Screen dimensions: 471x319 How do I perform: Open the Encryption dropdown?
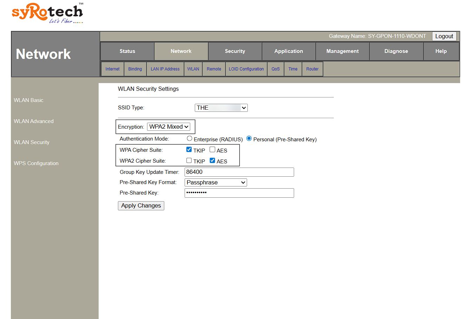pyautogui.click(x=168, y=127)
